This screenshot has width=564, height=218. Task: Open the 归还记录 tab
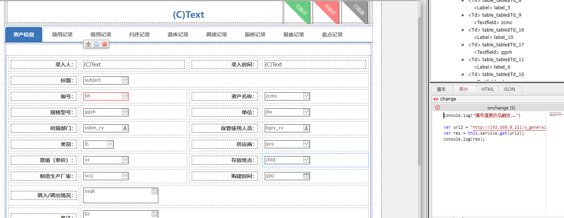[x=139, y=34]
